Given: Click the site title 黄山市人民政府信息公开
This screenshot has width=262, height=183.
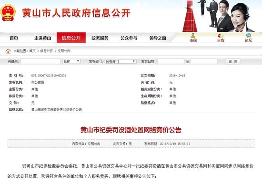Looking at the screenshot, I should tap(76, 13).
